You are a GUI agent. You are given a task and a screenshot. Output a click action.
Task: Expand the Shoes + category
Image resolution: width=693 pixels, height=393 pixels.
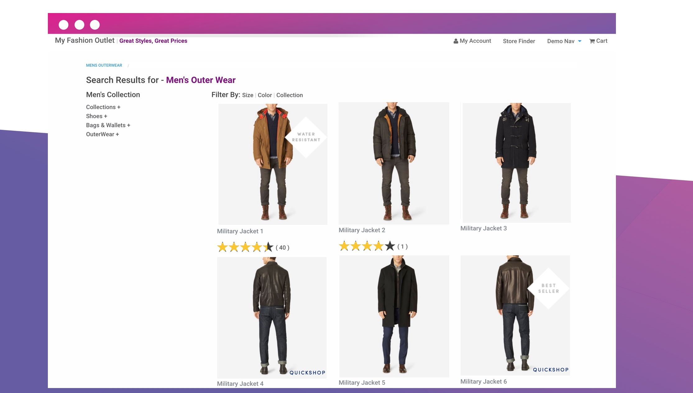coord(97,116)
